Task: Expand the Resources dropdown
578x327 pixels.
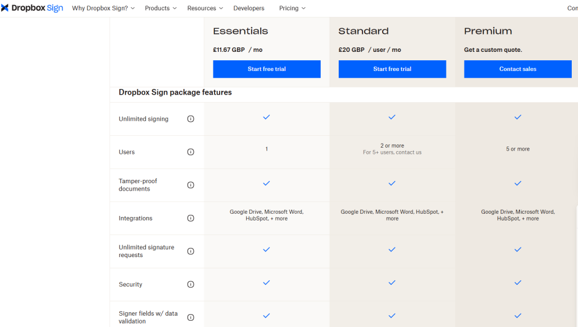Action: click(205, 8)
